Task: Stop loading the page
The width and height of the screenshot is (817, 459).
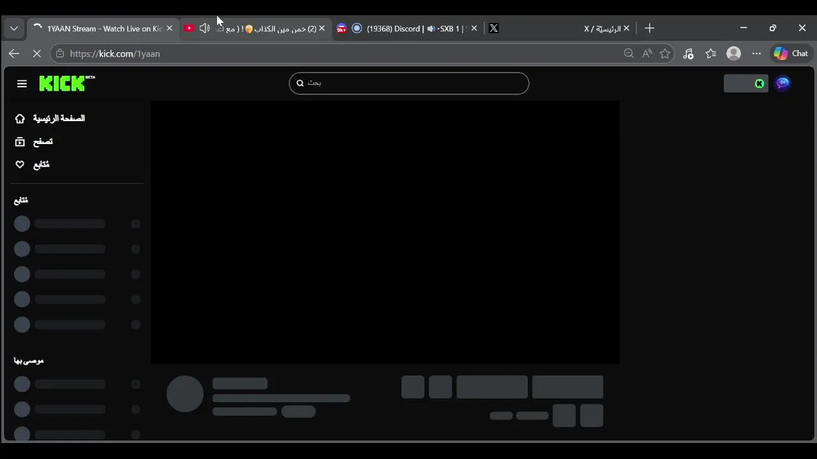Action: click(x=37, y=54)
